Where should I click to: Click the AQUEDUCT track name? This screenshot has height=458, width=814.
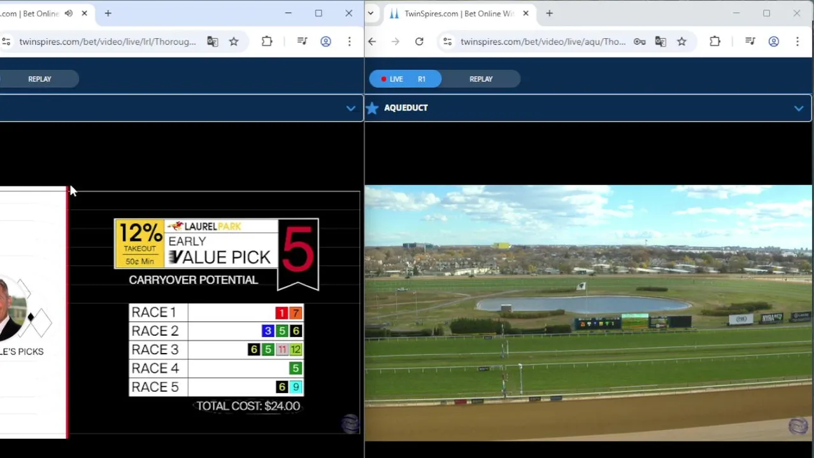(x=406, y=108)
